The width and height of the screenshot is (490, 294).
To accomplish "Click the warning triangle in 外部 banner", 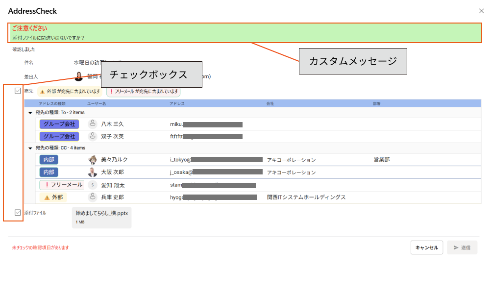I will pos(42,92).
